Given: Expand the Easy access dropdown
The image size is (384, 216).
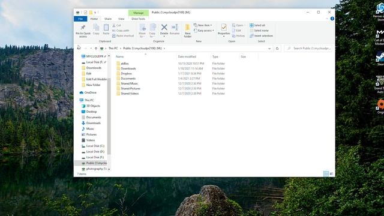Looking at the screenshot, I should pos(204,31).
